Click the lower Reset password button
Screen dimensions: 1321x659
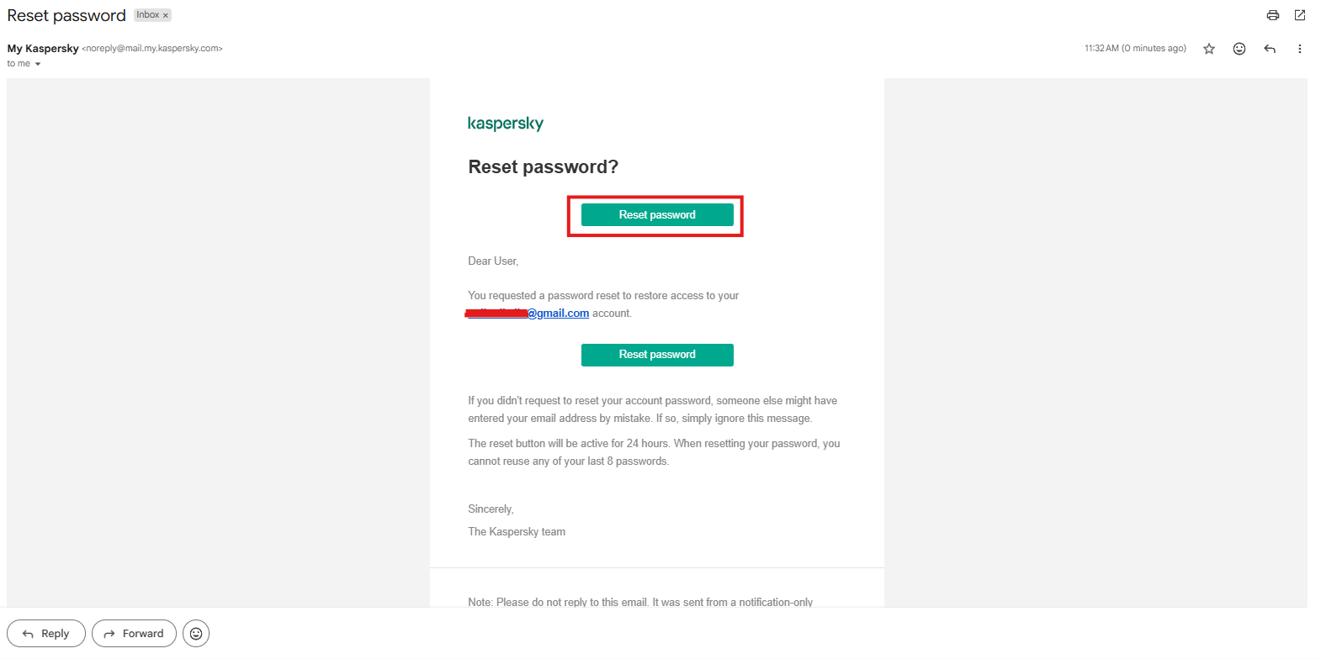coord(657,355)
